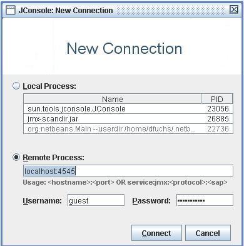The height and width of the screenshot is (246, 244).
Task: Select the Local Process radio button
Action: pos(16,86)
